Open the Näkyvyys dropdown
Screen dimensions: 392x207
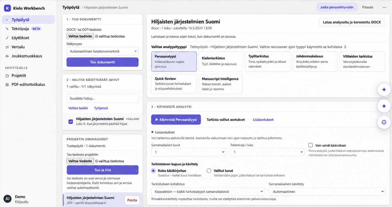(102, 51)
